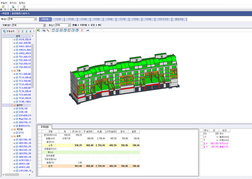
Task: Switch to the 통합모델 tab
Action: click(x=179, y=19)
